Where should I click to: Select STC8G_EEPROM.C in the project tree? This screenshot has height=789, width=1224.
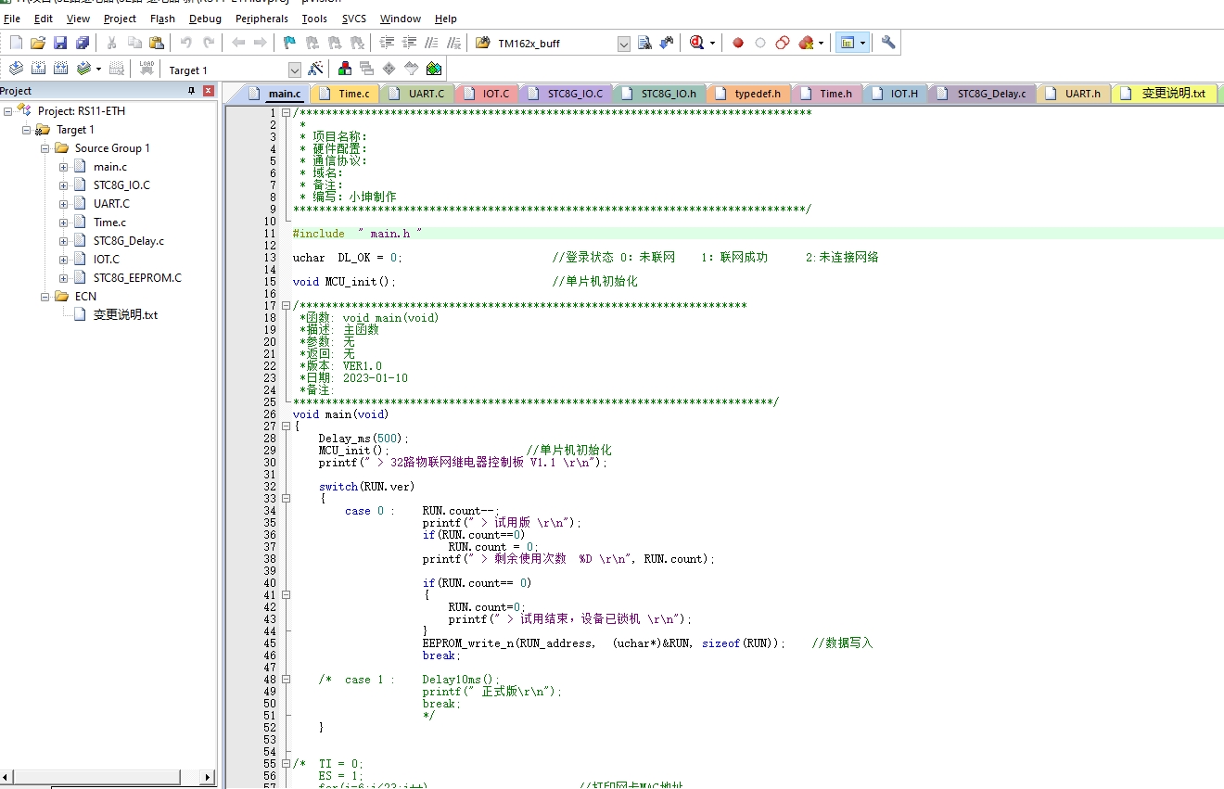point(137,278)
